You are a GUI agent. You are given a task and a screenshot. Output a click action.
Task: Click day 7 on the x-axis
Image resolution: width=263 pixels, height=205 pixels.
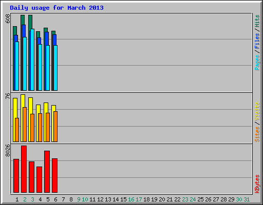pos(63,199)
